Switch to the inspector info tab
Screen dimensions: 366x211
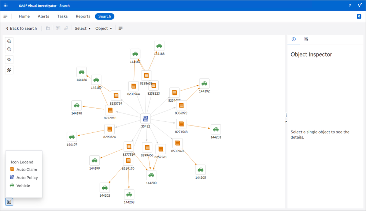click(293, 39)
